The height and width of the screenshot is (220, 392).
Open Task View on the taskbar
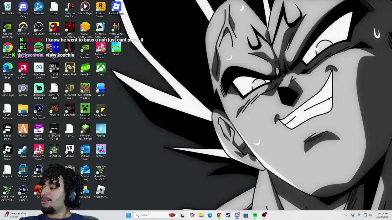click(183, 215)
